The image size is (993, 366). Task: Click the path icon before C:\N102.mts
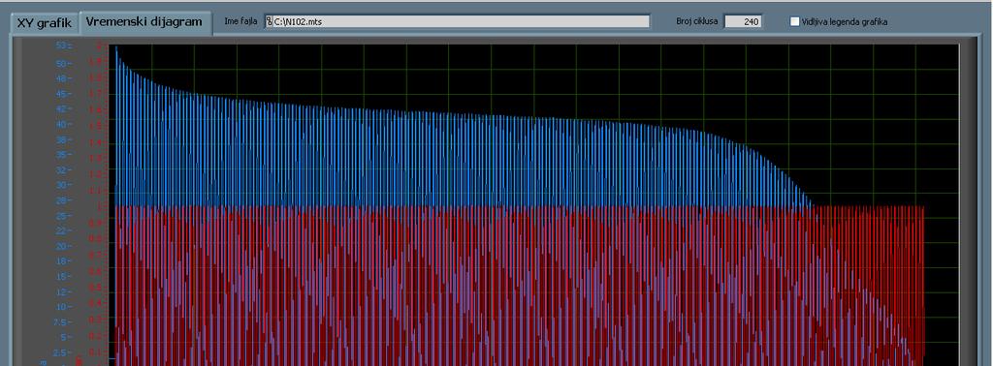coord(269,21)
